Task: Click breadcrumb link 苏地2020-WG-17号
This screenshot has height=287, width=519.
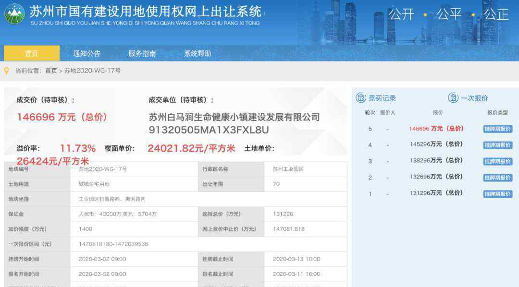Action: [92, 71]
